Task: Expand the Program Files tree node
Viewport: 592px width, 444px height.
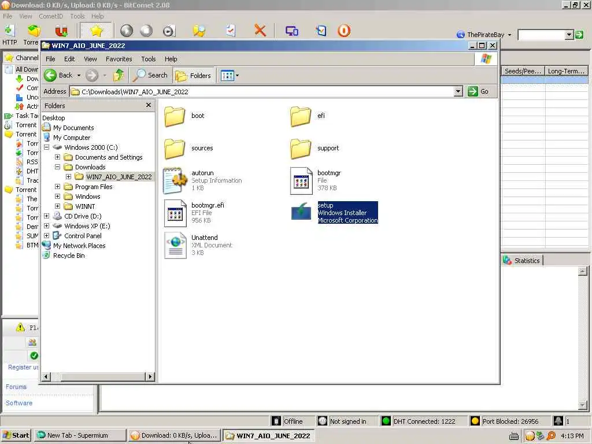Action: (x=57, y=187)
